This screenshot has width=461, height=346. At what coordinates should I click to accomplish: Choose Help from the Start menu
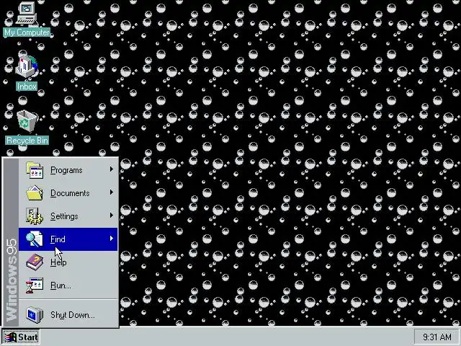point(68,262)
